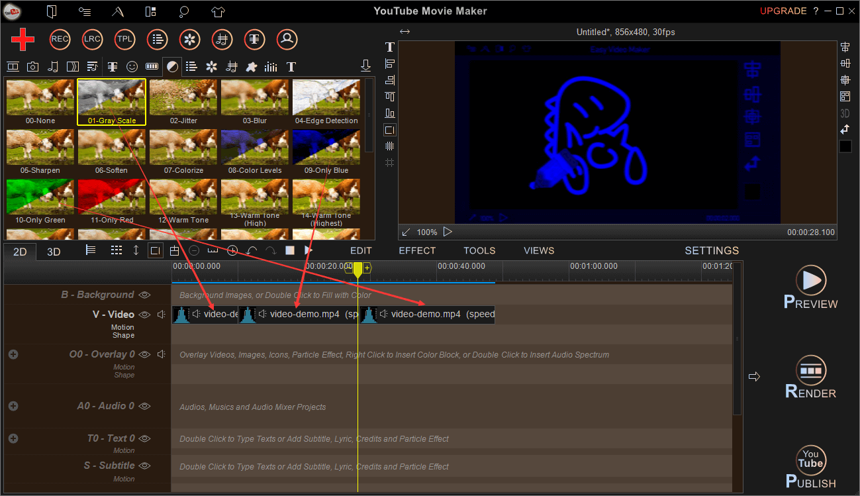Image resolution: width=860 pixels, height=496 pixels.
Task: Expand panel with arrow left of Render
Action: pos(754,376)
